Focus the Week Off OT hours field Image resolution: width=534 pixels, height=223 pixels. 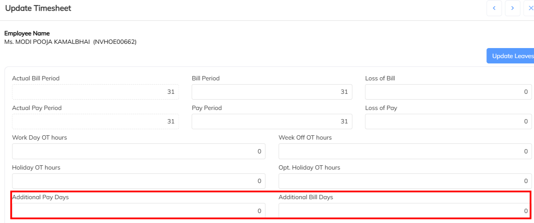(x=405, y=151)
